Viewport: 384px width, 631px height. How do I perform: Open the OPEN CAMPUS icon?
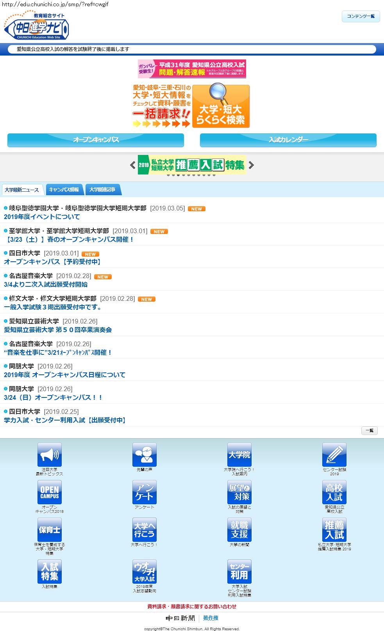point(49,492)
